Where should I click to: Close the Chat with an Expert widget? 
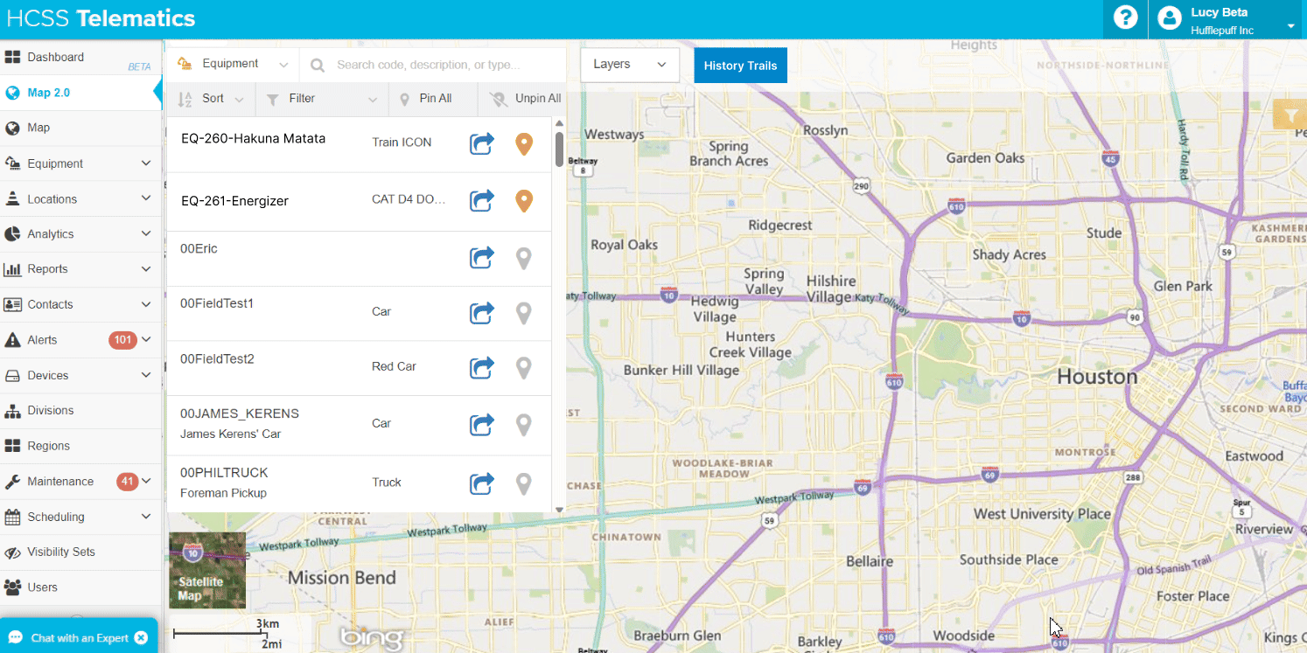point(141,638)
